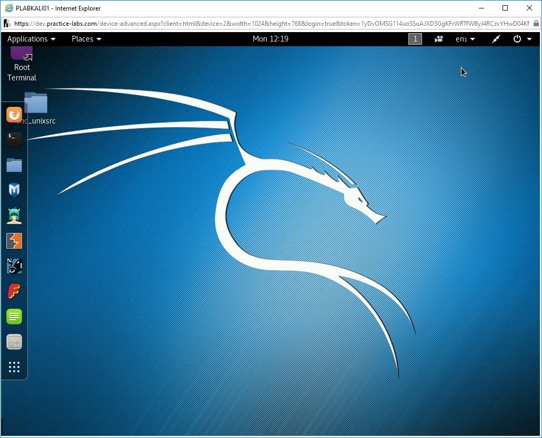Launch Firefox from the dock
The width and height of the screenshot is (542, 438).
[x=14, y=114]
